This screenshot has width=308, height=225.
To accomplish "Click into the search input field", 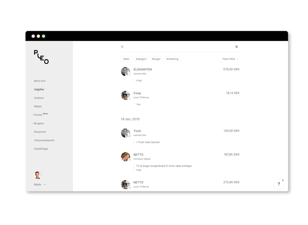I will coord(179,47).
